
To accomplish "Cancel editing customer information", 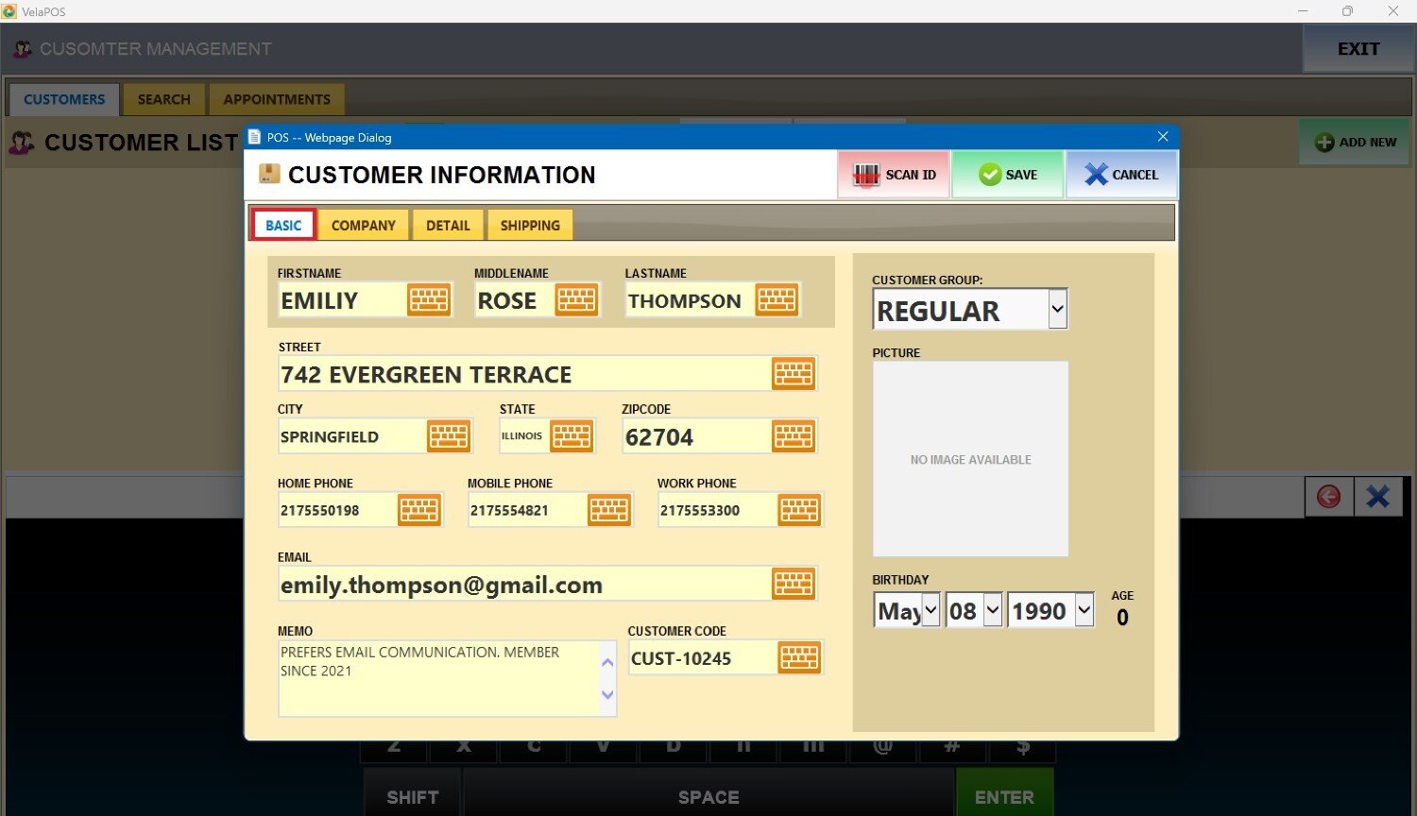I will pos(1121,175).
